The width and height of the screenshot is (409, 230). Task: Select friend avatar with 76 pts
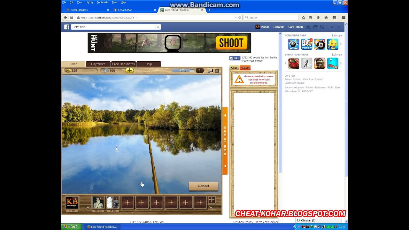click(113, 203)
